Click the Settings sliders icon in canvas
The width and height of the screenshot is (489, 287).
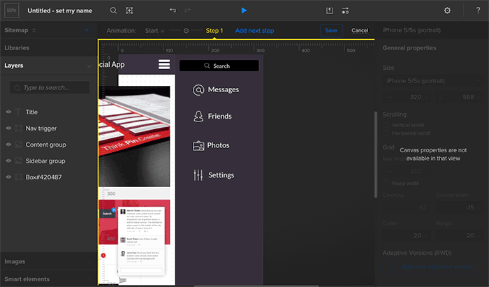[x=198, y=175]
